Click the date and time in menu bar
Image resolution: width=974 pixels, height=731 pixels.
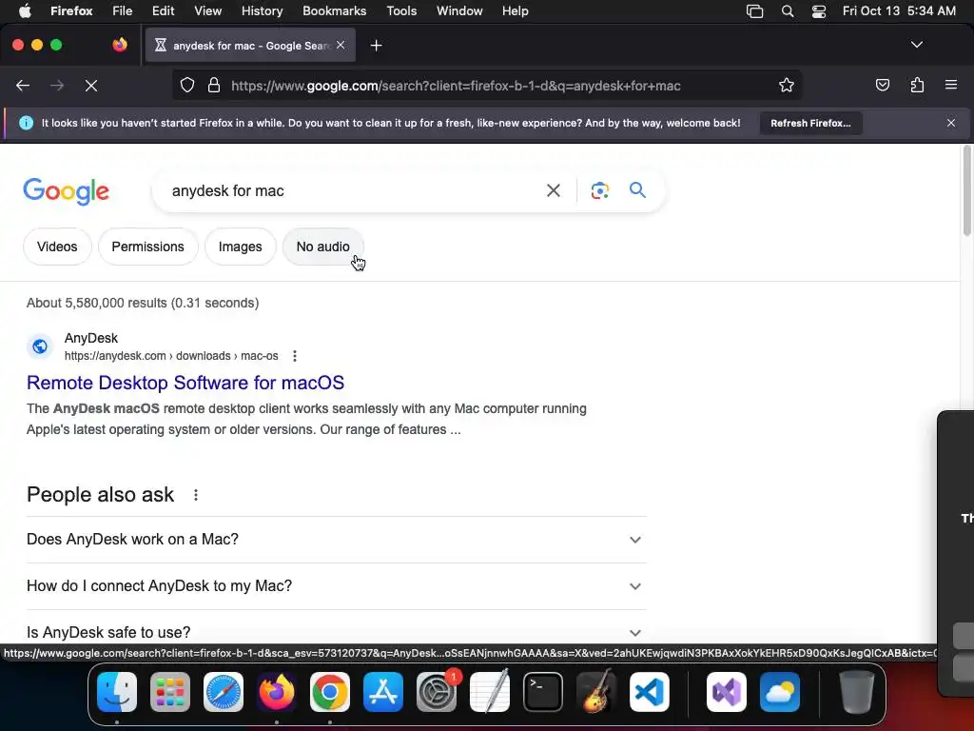pyautogui.click(x=899, y=11)
